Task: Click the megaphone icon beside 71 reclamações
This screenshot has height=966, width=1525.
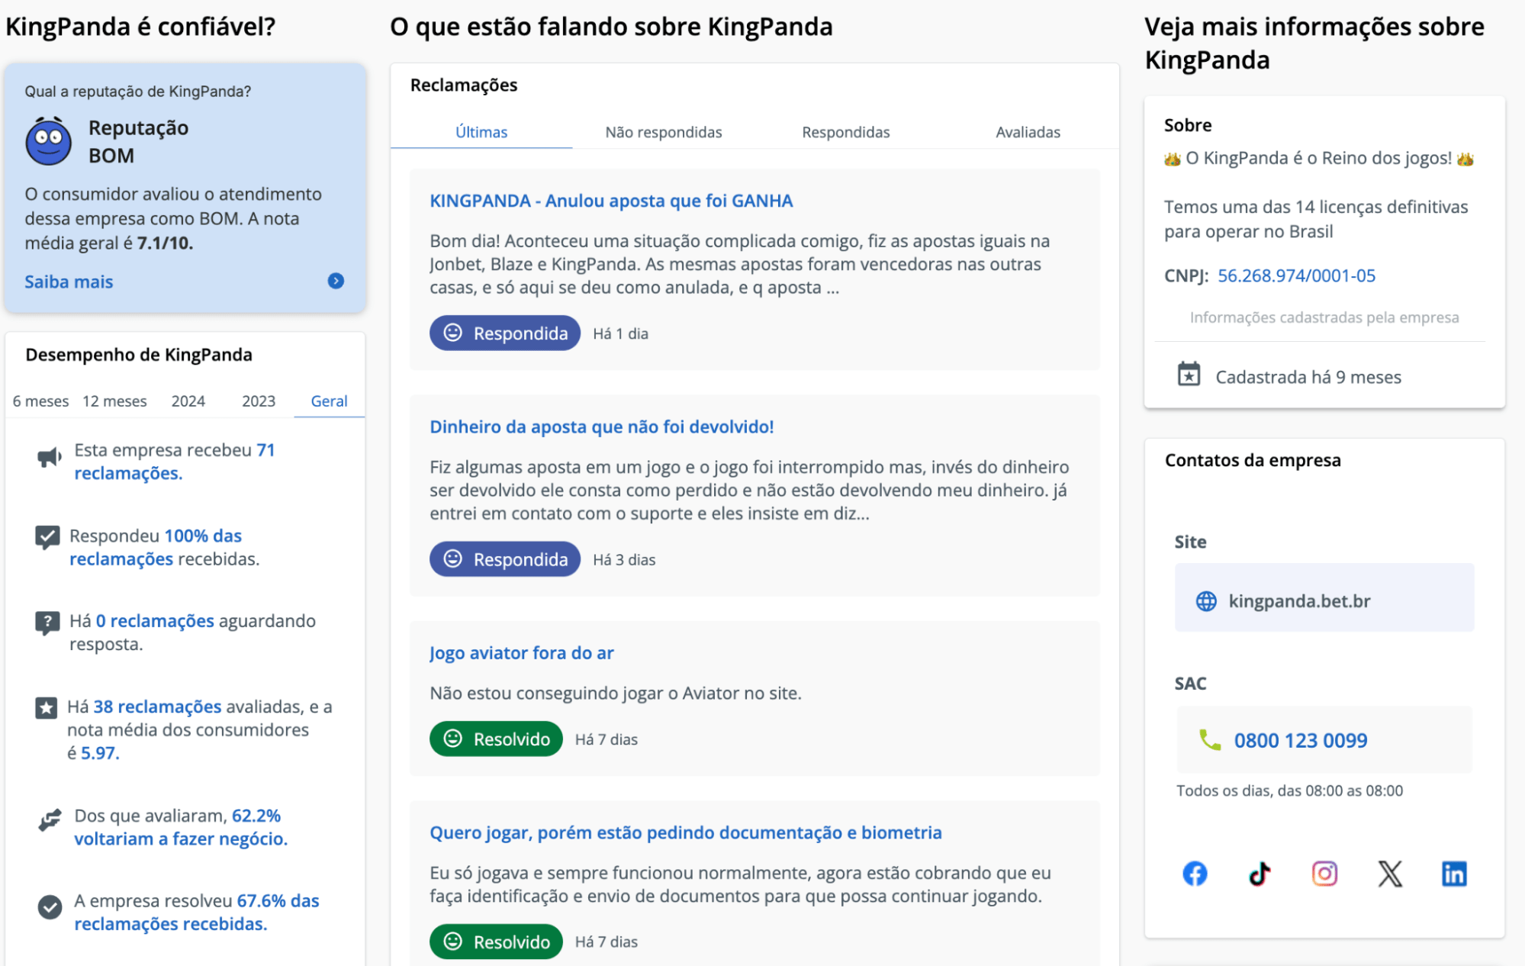Action: click(50, 457)
